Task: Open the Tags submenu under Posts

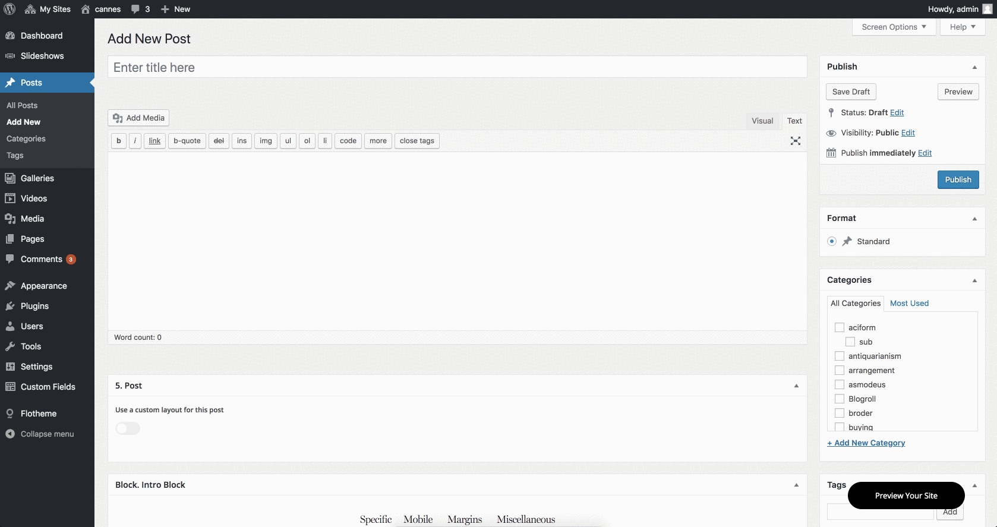Action: [15, 155]
